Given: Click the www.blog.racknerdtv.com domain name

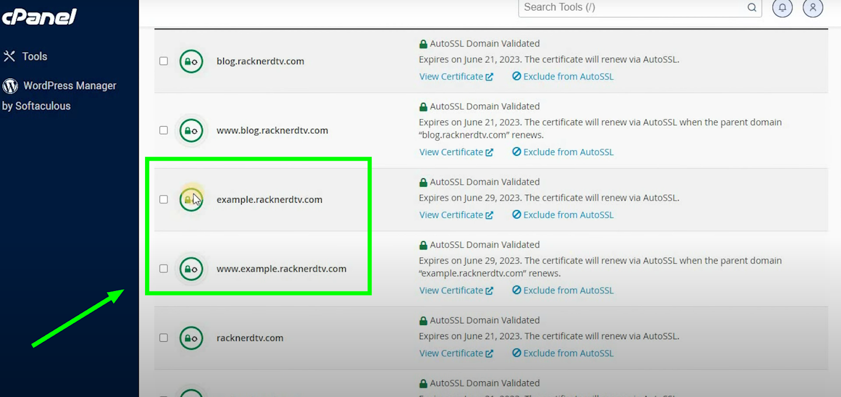Looking at the screenshot, I should click(x=272, y=131).
